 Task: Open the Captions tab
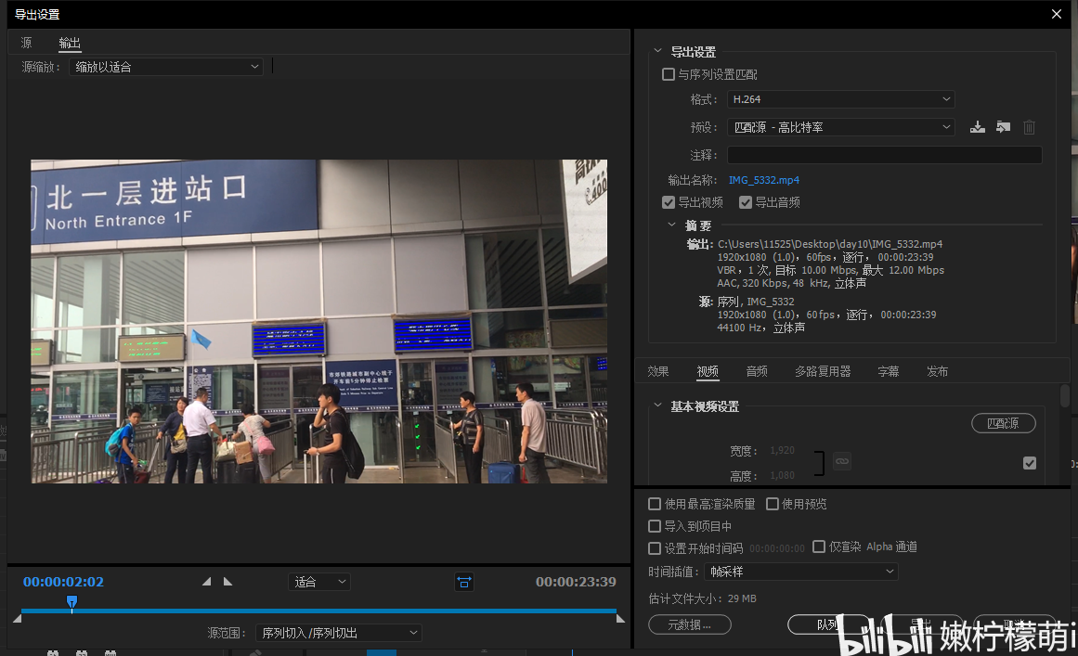(889, 371)
